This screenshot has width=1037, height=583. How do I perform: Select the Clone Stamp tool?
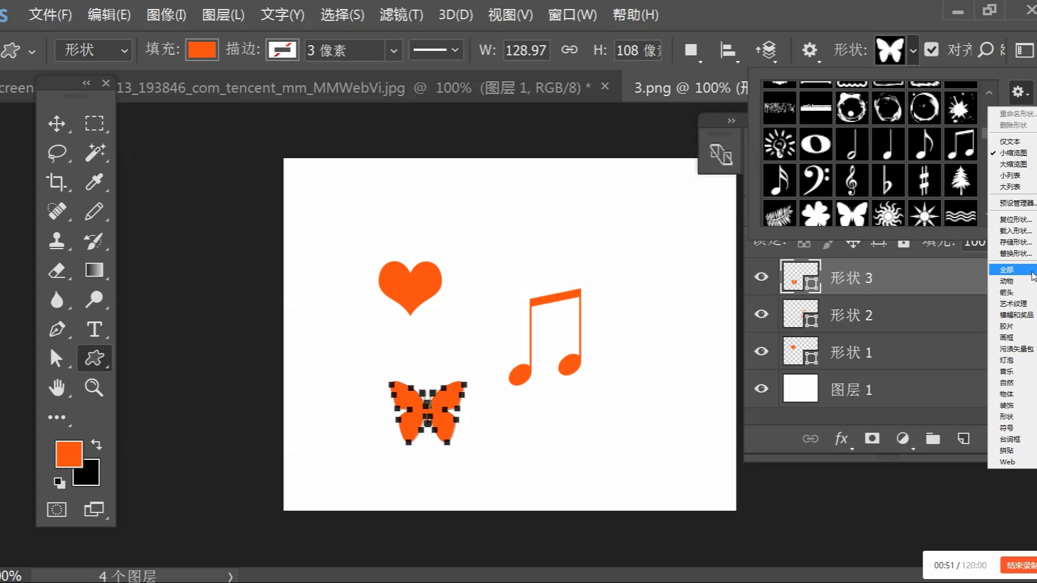57,241
